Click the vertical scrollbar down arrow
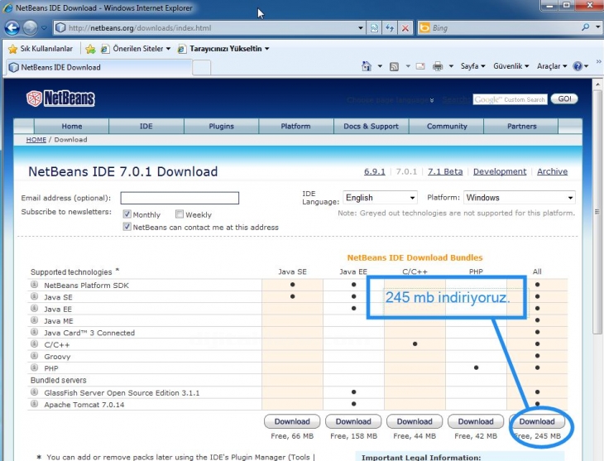Screen dimensions: 604x461 pos(597,454)
